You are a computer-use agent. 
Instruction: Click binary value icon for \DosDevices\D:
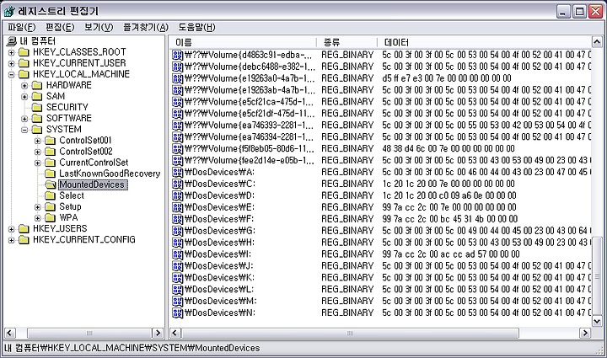point(177,195)
